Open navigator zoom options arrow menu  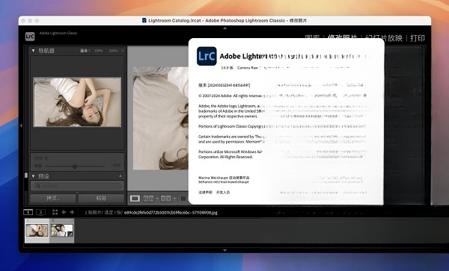pyautogui.click(x=123, y=51)
